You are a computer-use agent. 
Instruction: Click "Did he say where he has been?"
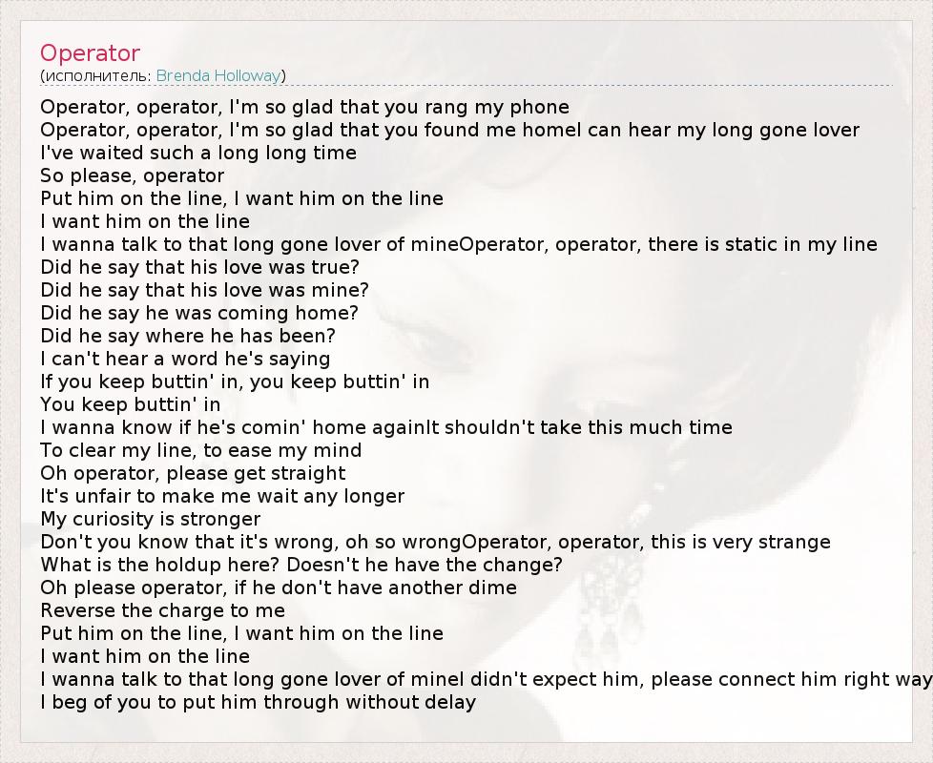pos(188,336)
